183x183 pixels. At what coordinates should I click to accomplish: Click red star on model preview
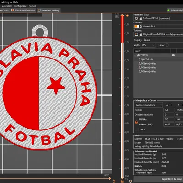coord(56,85)
